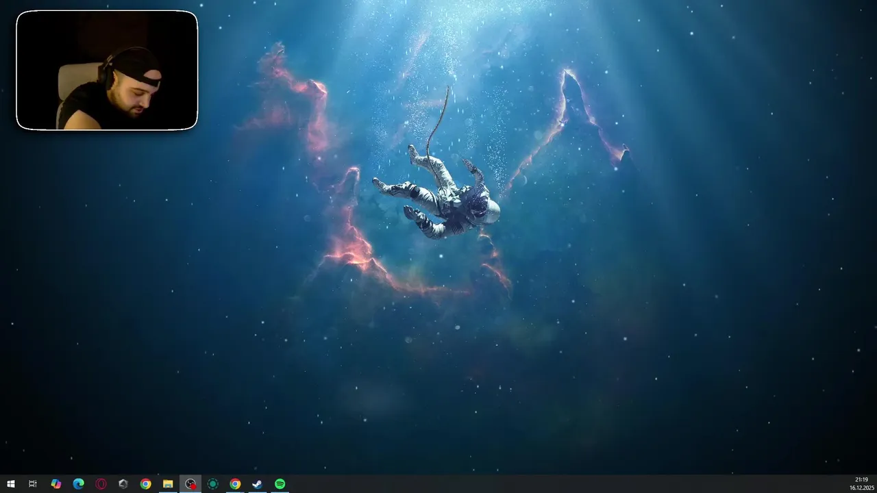This screenshot has height=493, width=877.
Task: Open the second Chrome icon next to Steam
Action: pos(235,484)
